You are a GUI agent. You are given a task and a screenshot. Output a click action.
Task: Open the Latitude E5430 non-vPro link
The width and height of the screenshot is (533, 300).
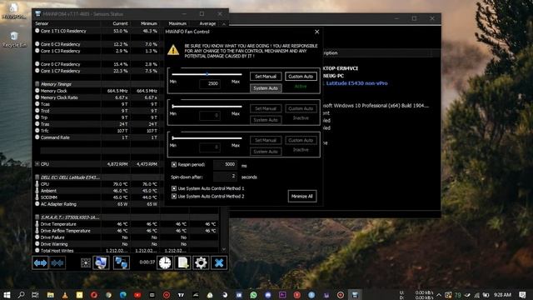pos(356,83)
